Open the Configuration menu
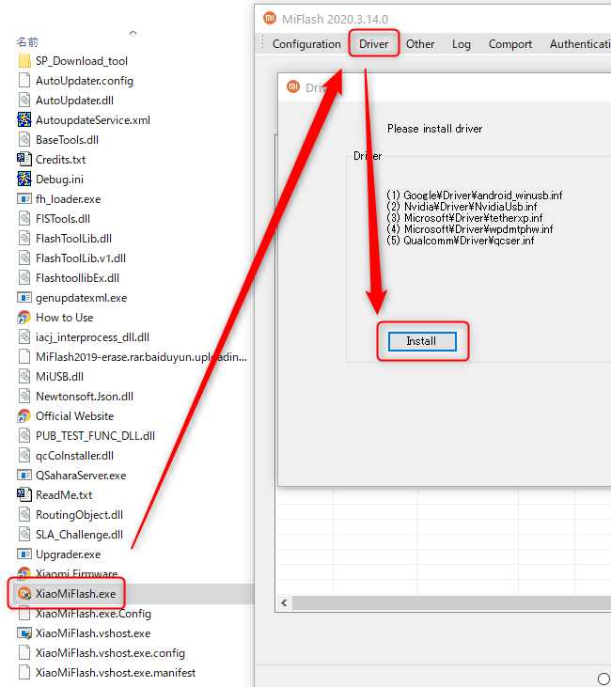The height and width of the screenshot is (687, 611). (x=306, y=44)
